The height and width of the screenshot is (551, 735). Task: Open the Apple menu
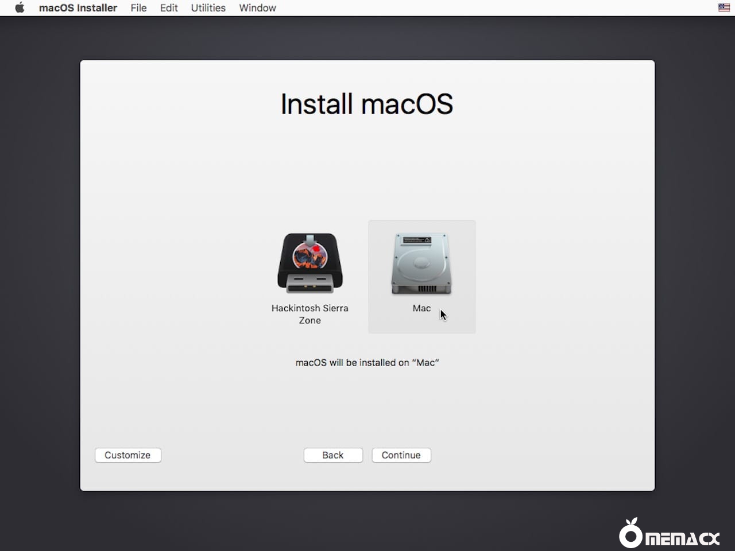(20, 8)
